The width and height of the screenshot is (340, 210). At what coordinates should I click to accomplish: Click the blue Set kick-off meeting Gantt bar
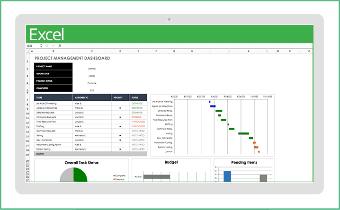pos(210,101)
